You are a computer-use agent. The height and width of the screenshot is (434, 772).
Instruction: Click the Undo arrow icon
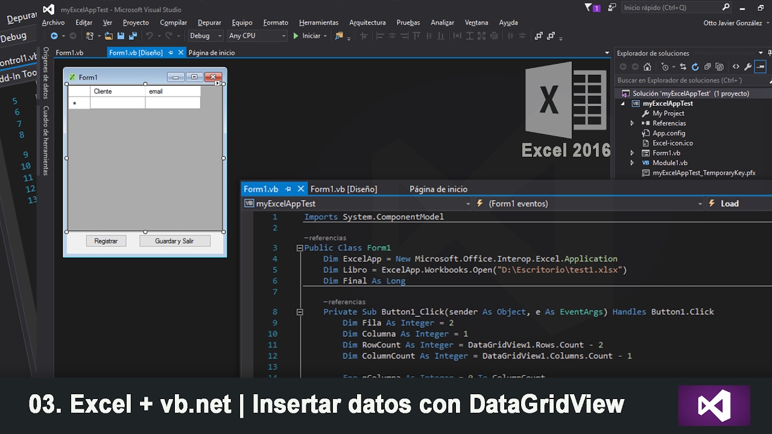(x=149, y=36)
